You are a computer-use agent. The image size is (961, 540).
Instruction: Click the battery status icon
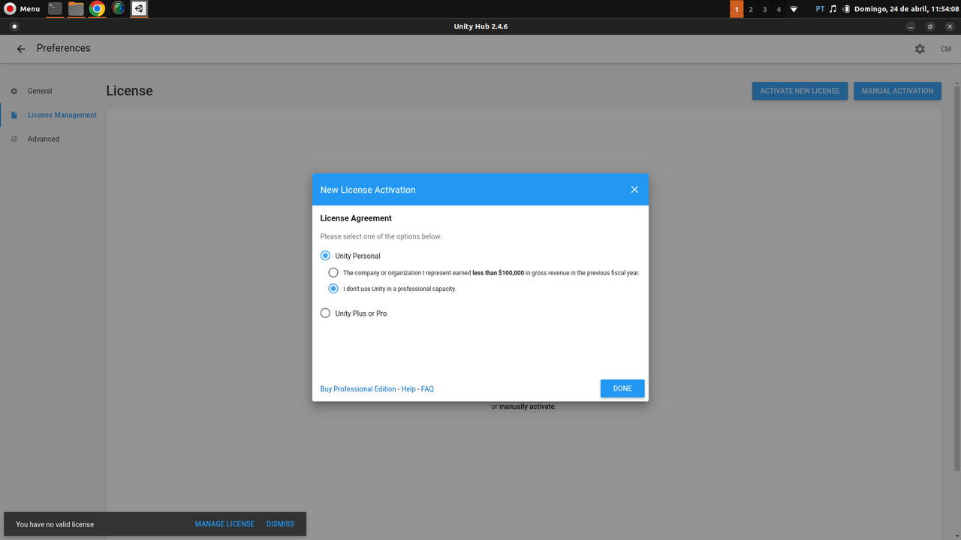click(x=846, y=9)
